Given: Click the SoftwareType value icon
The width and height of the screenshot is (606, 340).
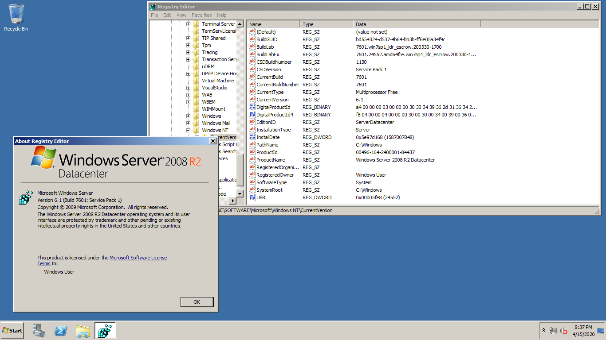Looking at the screenshot, I should pos(252,182).
